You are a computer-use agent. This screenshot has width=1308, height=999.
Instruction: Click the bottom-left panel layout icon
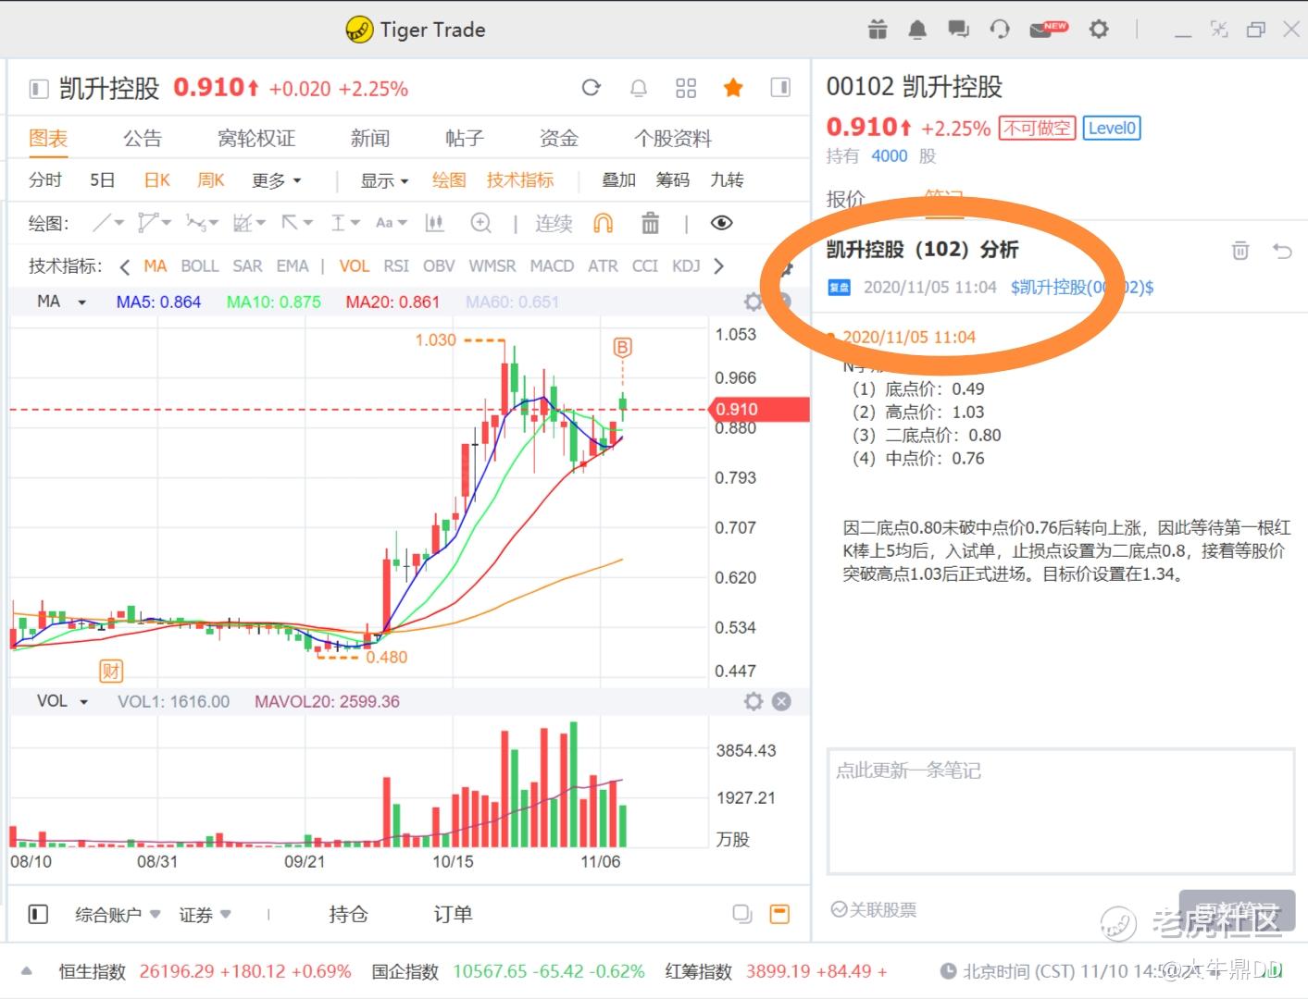38,915
